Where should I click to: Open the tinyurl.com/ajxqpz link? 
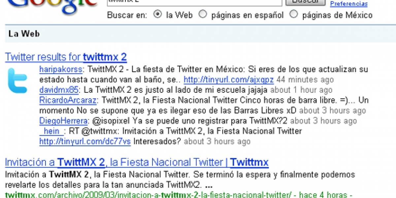pos(229,80)
